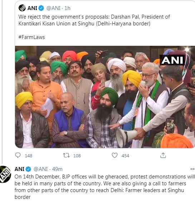Click the ANI account name in second tweet
The height and width of the screenshot is (201, 195).
(x=19, y=169)
